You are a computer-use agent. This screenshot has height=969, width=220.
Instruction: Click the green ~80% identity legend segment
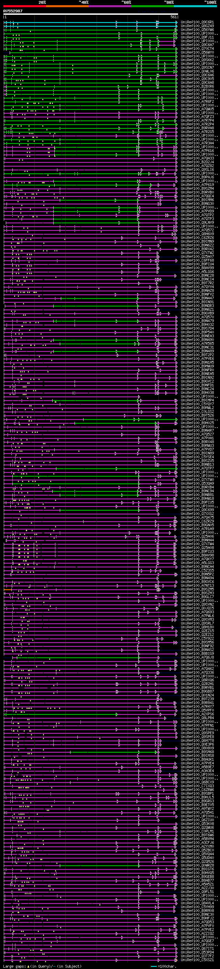153,6
